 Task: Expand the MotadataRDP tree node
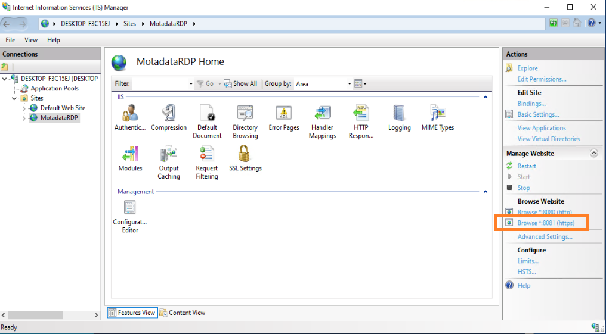click(x=24, y=118)
